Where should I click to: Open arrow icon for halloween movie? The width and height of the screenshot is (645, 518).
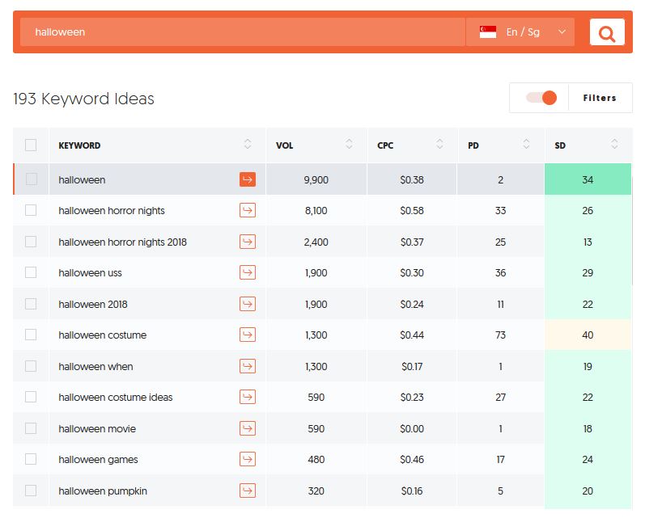(248, 428)
